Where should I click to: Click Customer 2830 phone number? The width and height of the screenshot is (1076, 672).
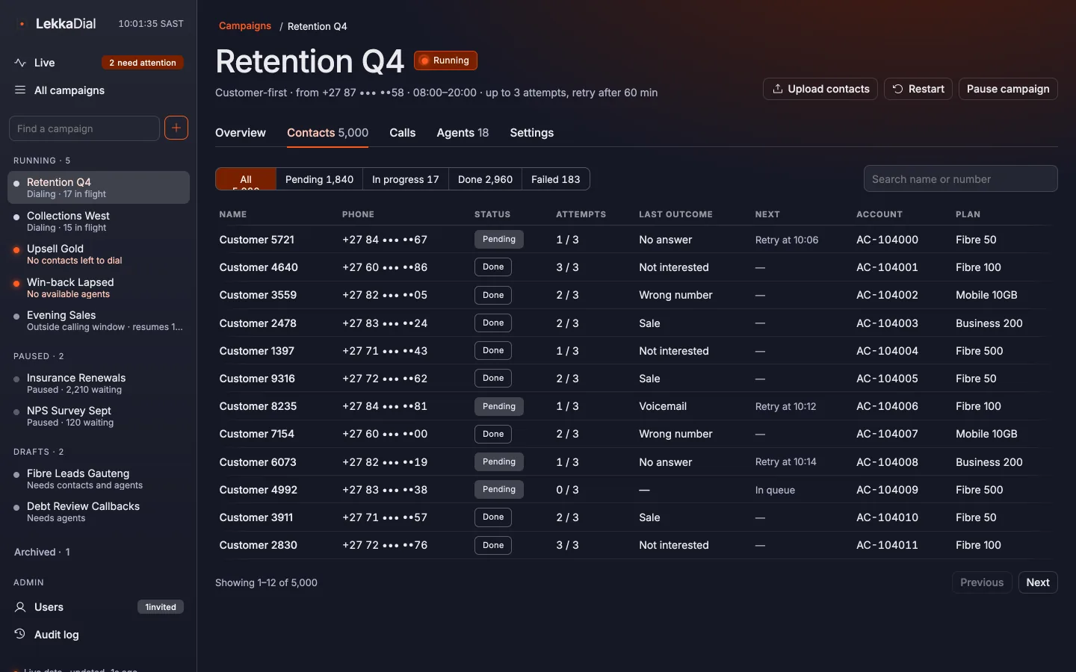pyautogui.click(x=385, y=545)
